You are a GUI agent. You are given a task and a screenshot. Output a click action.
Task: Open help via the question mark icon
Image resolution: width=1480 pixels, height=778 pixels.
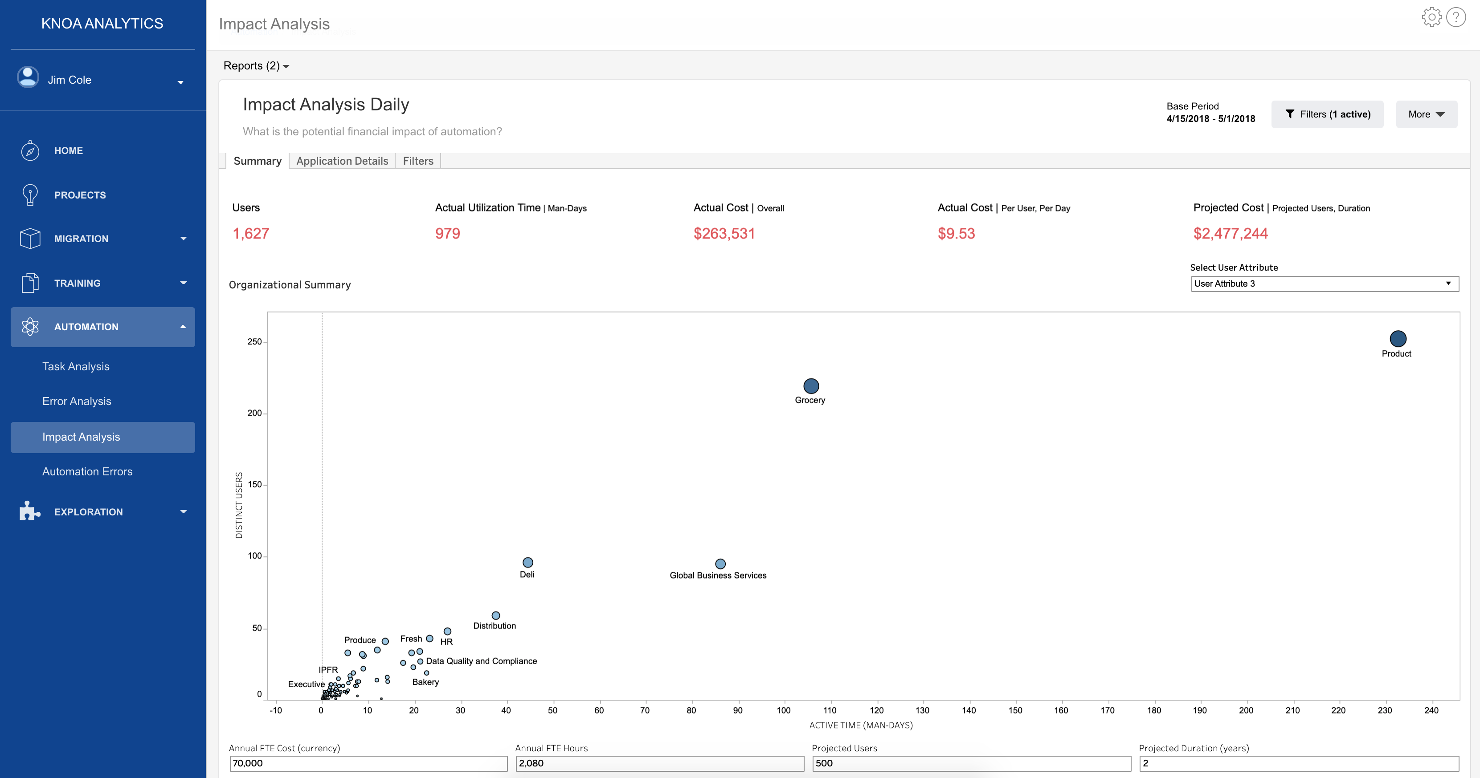[x=1456, y=17]
